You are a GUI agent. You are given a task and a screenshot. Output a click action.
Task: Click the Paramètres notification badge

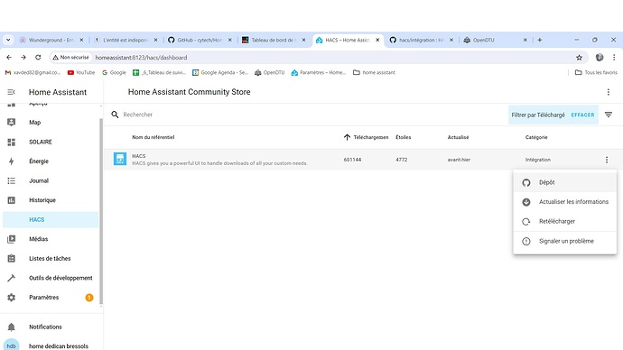tap(89, 298)
